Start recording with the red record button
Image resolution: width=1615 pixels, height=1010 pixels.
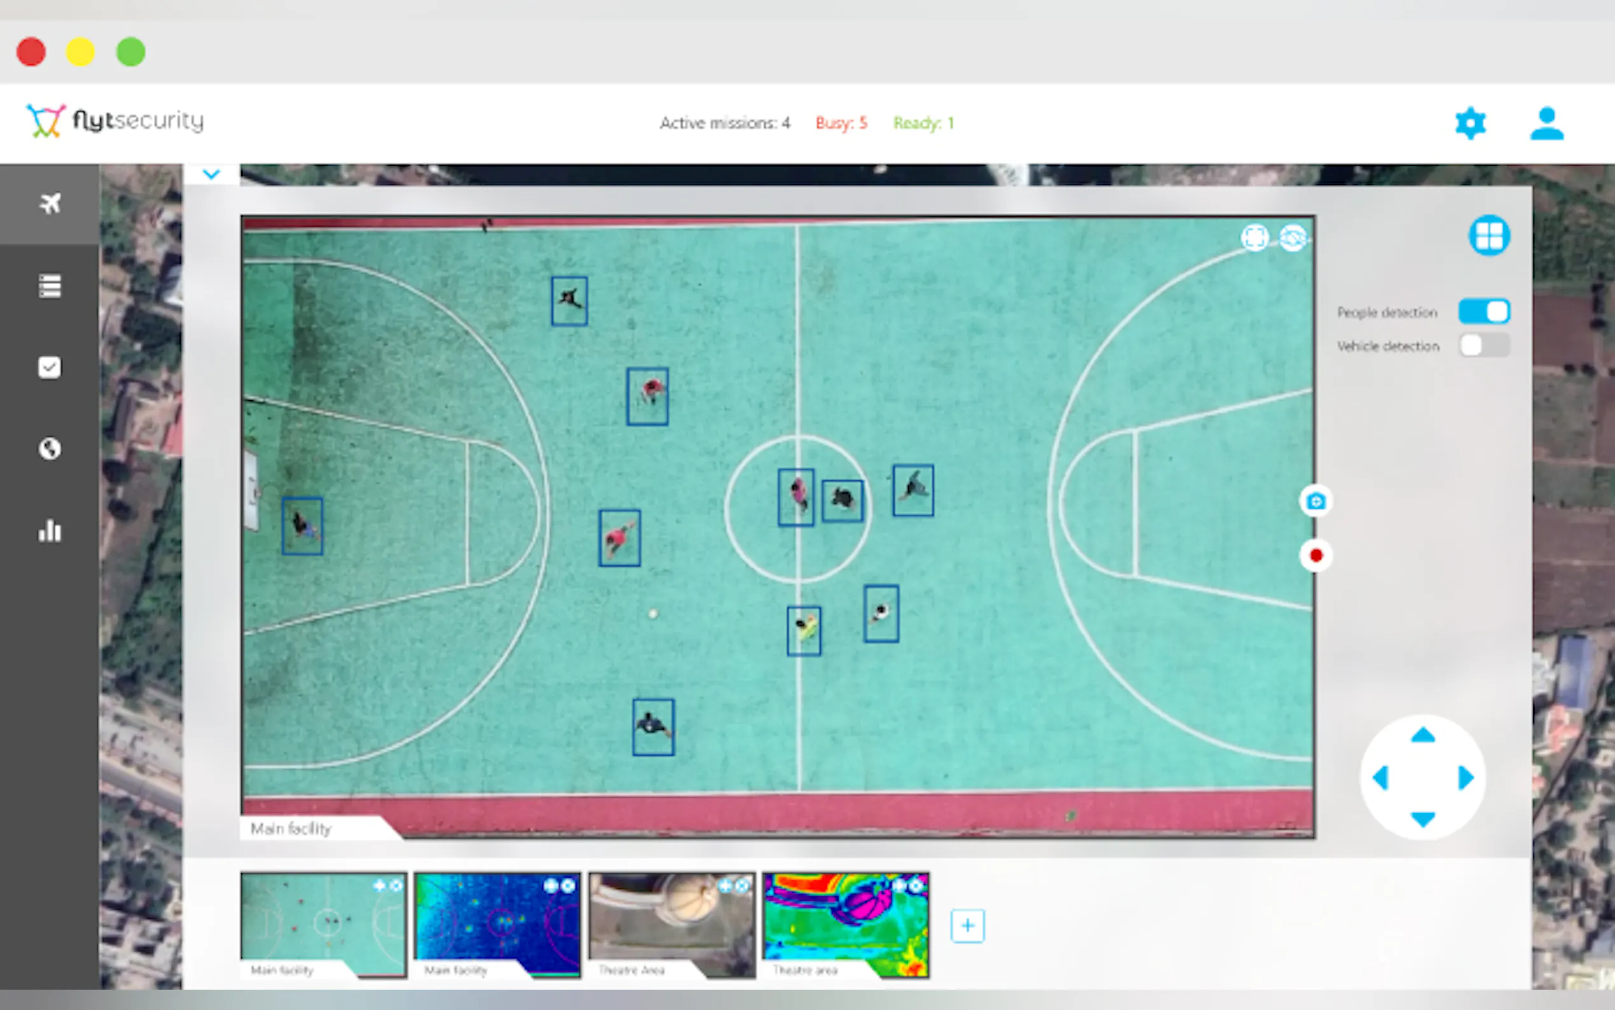(1316, 556)
